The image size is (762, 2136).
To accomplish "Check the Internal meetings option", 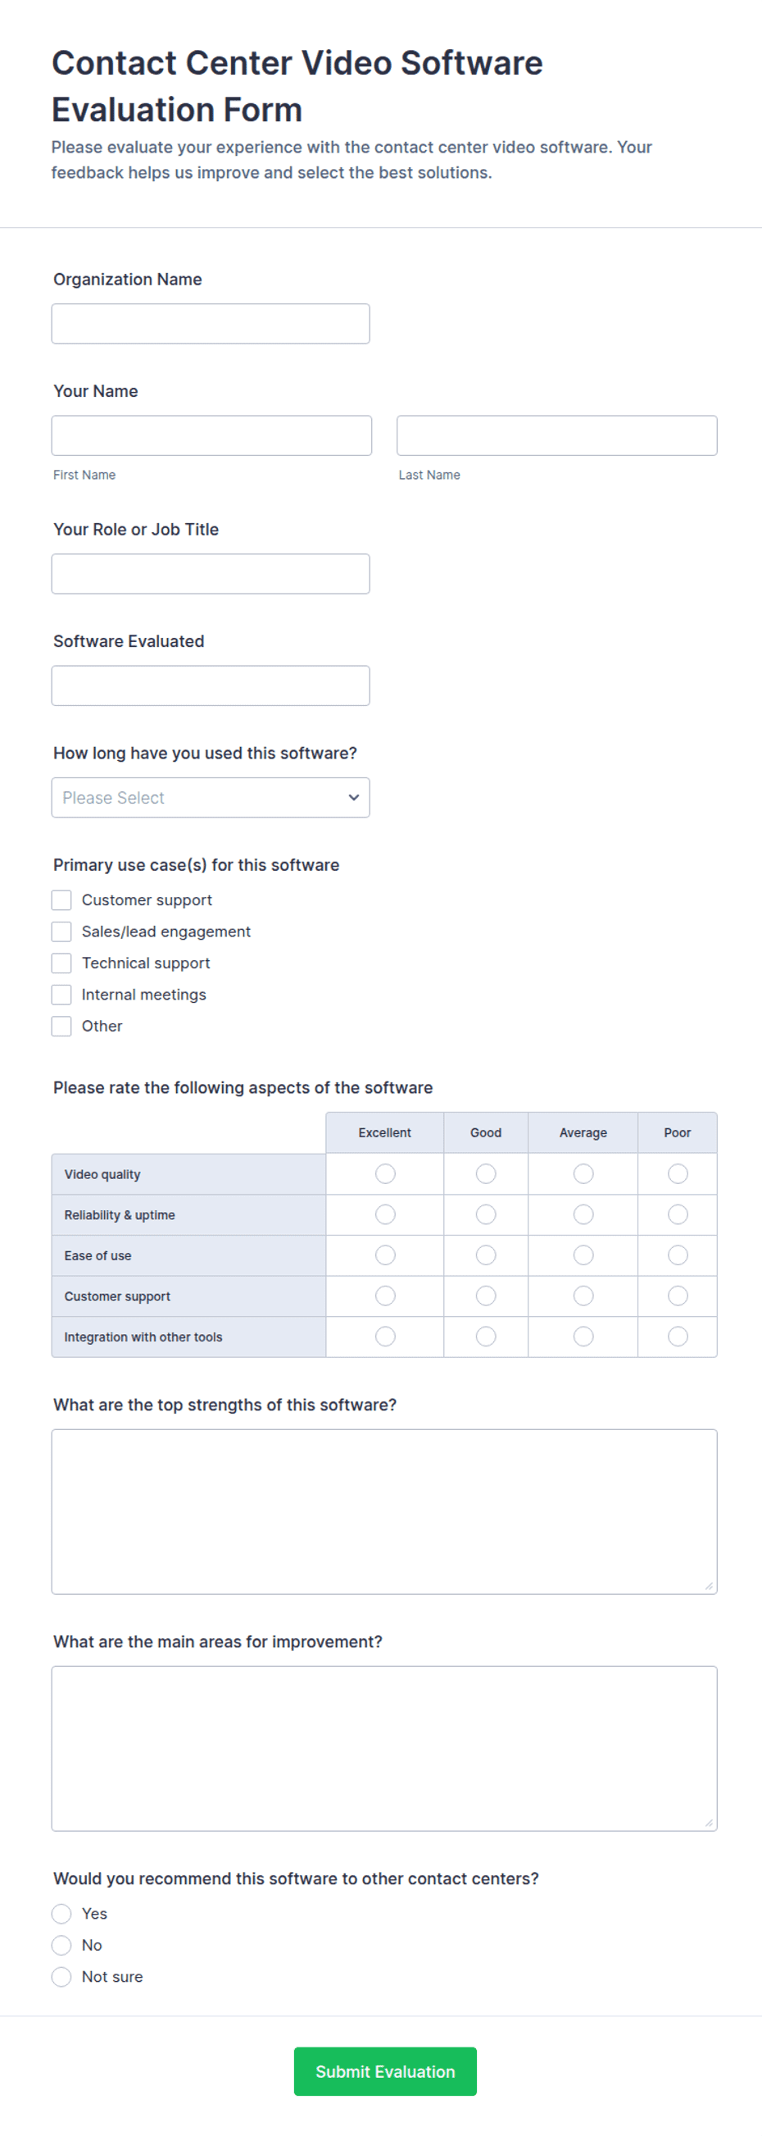I will 61,995.
